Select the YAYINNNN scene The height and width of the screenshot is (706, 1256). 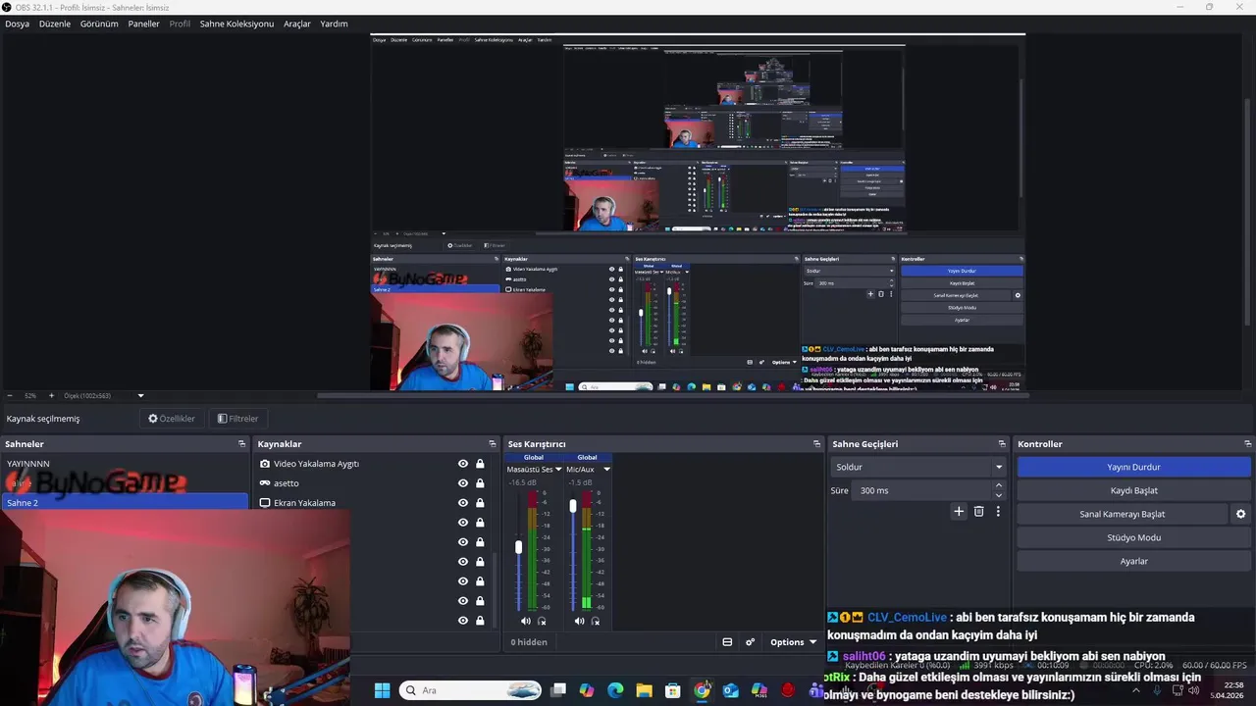(x=125, y=464)
